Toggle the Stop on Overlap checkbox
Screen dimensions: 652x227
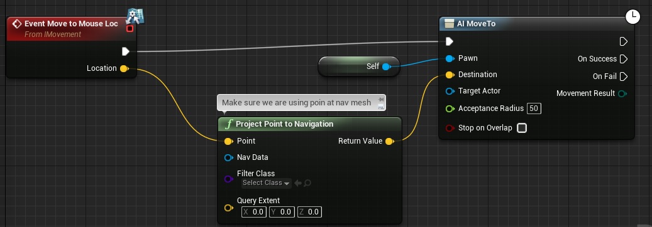[521, 128]
